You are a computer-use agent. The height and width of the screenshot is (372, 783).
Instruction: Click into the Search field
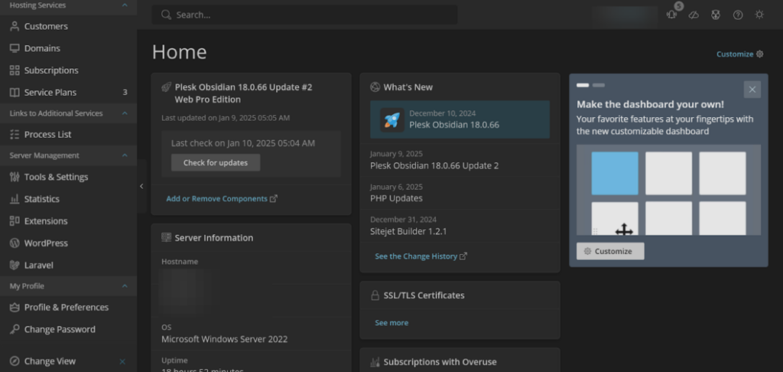pyautogui.click(x=306, y=15)
